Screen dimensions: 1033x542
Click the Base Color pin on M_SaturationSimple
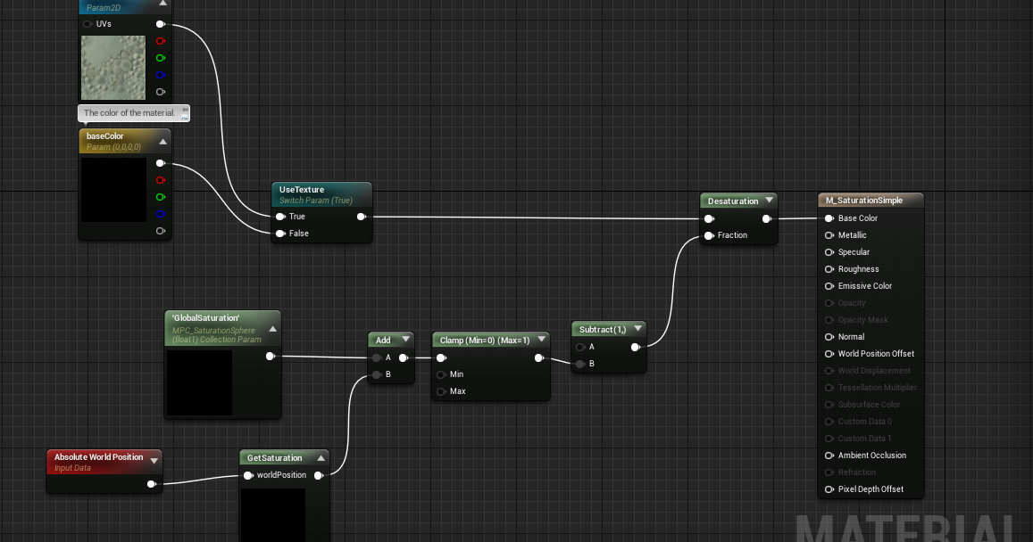click(x=829, y=218)
